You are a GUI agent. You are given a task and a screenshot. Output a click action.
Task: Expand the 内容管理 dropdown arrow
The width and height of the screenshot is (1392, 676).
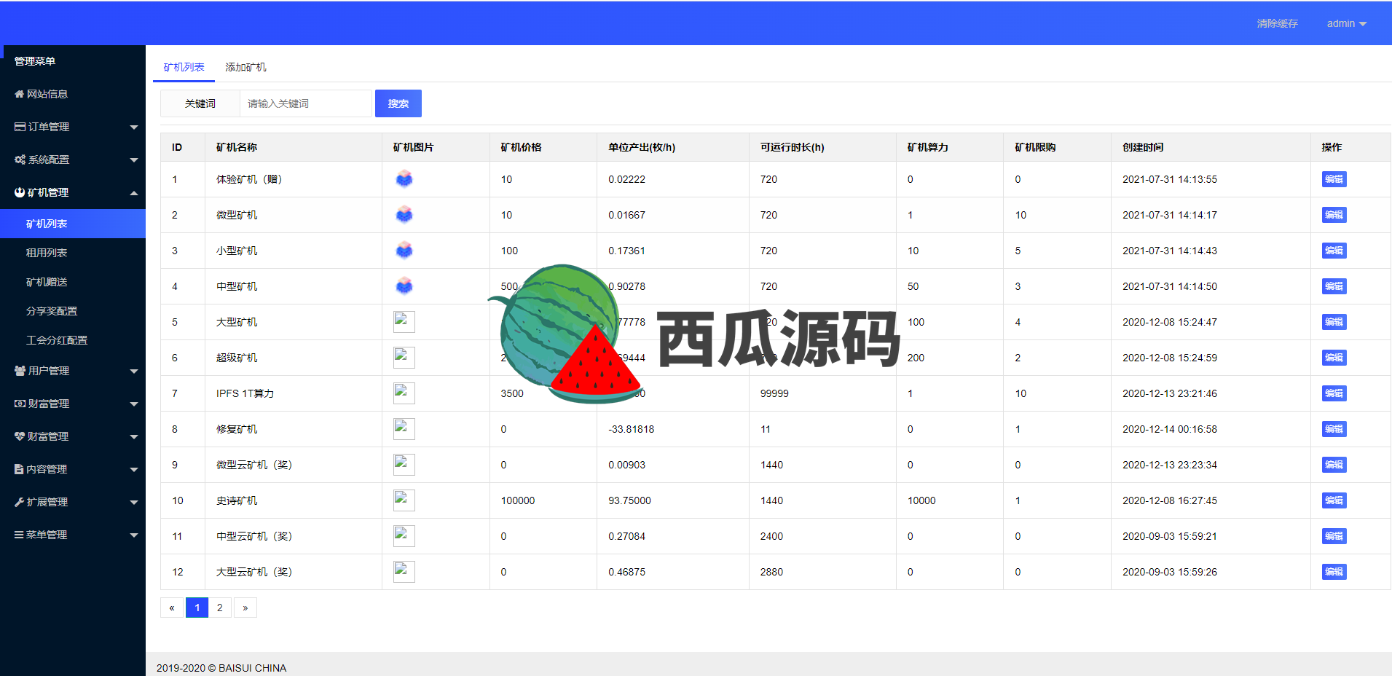(134, 470)
